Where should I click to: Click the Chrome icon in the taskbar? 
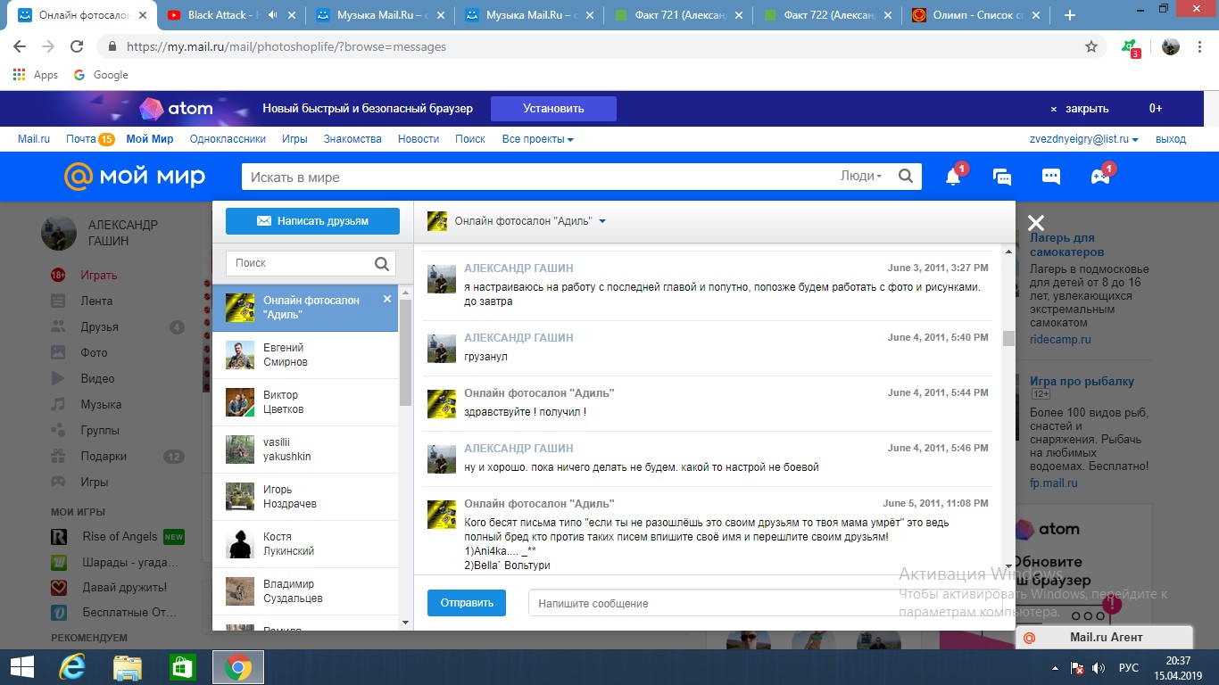[x=237, y=667]
